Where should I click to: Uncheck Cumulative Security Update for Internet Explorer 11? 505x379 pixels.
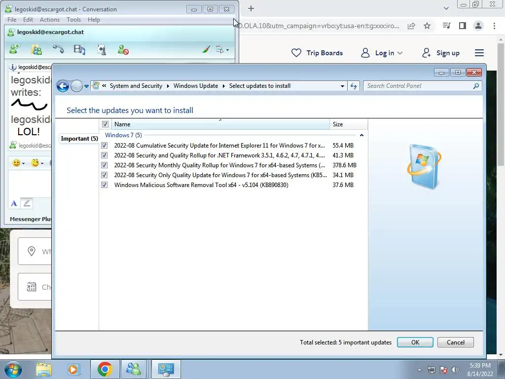tap(105, 146)
